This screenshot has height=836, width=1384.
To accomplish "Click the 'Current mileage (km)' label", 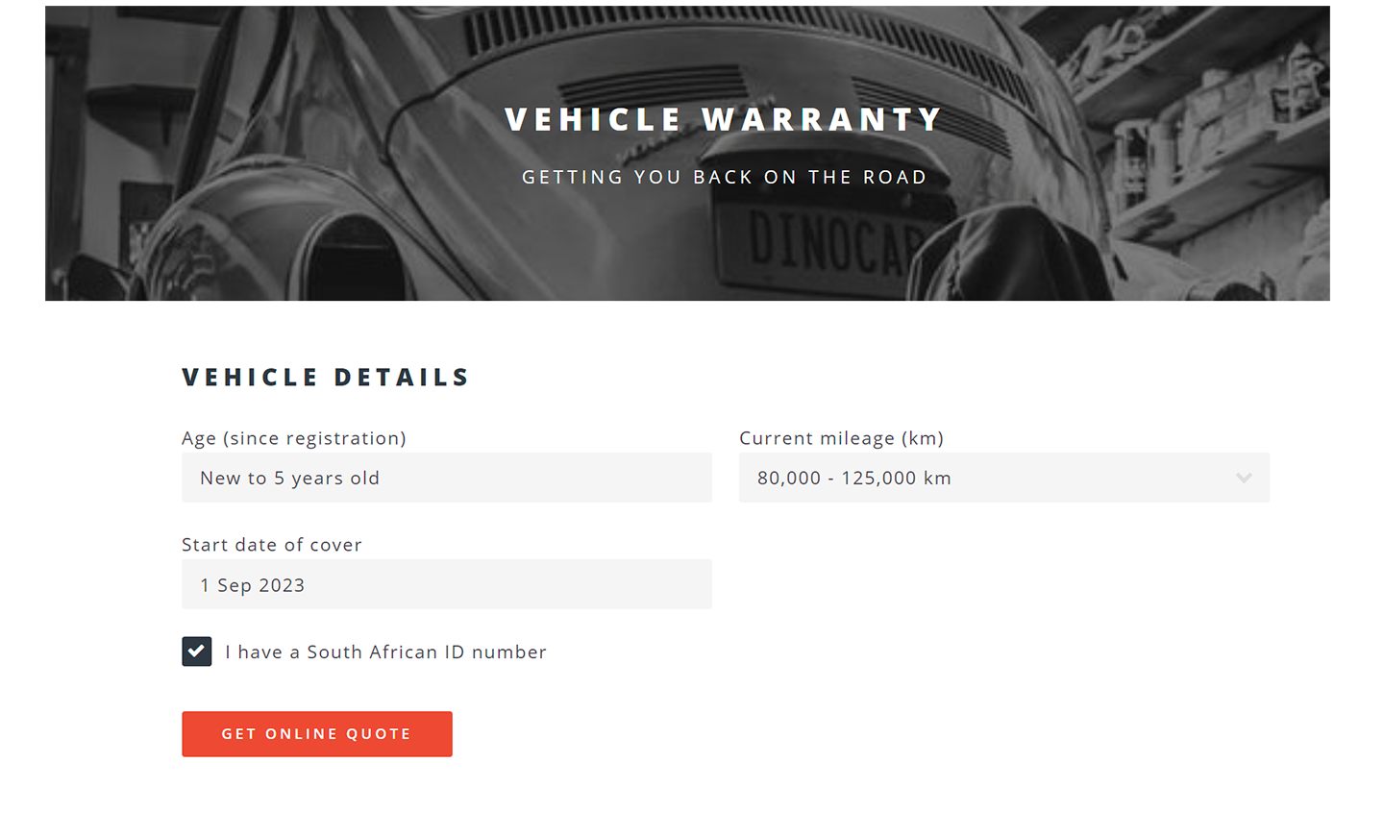I will click(x=841, y=438).
